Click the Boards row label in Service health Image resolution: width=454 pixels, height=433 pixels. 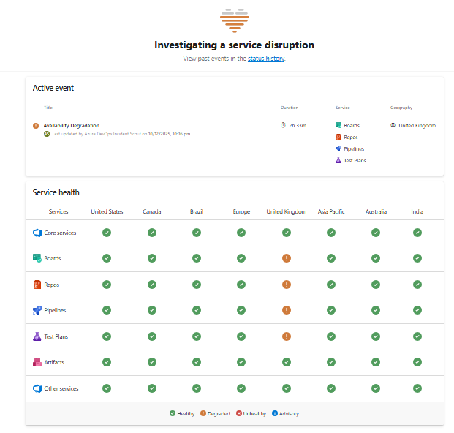point(53,258)
